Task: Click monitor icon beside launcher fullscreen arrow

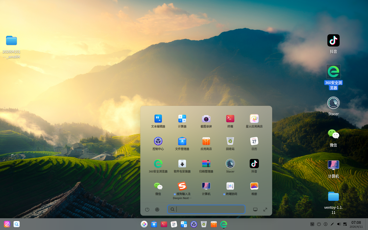Action: [255, 210]
